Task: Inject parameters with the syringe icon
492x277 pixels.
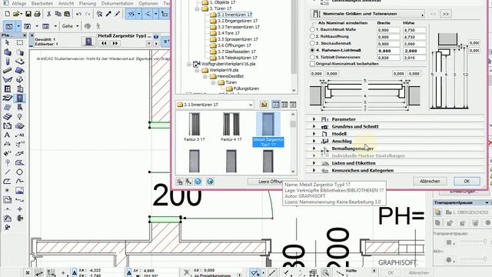Action: coord(118,14)
